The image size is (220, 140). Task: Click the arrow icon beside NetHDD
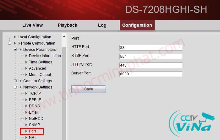[26, 119]
